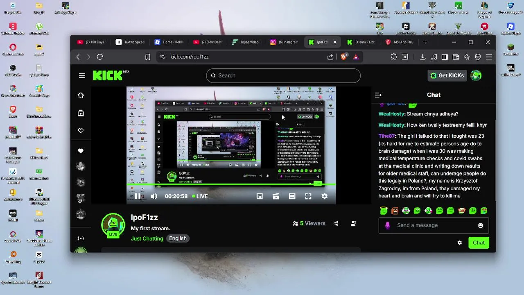Screen dimensions: 524x295
Task: Click WealHosty username on first message
Action: (391, 114)
